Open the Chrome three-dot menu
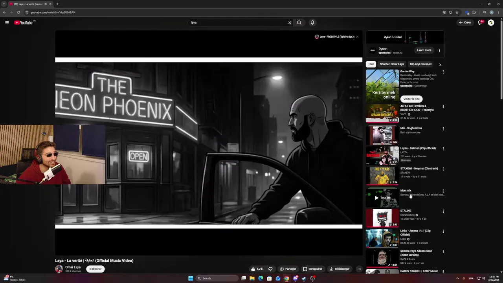The image size is (503, 283). click(498, 12)
